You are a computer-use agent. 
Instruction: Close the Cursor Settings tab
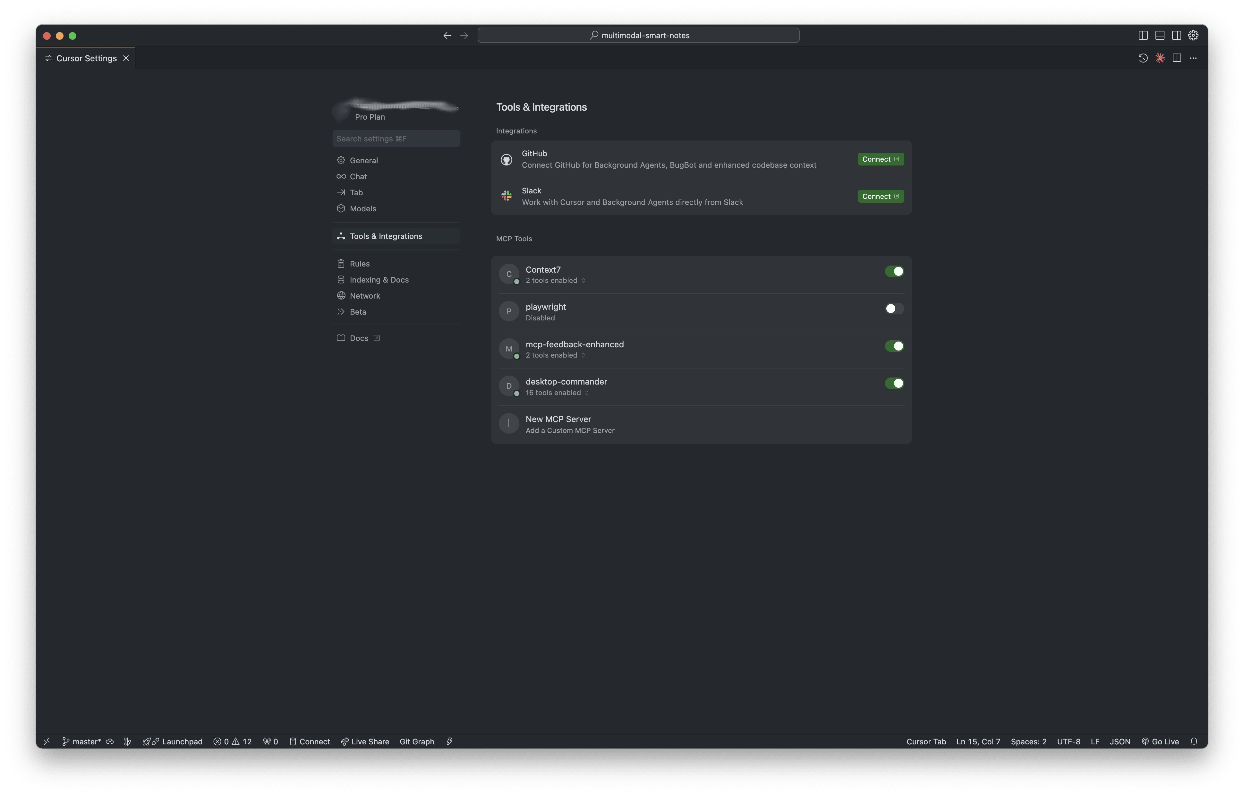126,58
